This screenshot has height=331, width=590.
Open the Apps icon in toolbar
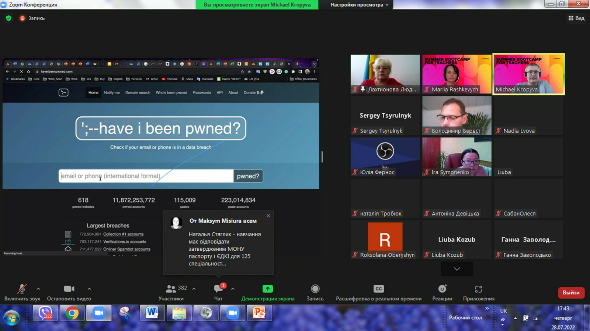pos(478,289)
